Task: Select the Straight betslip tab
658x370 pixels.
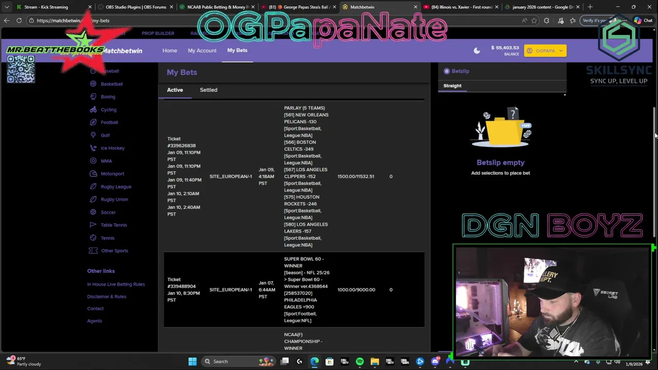Action: tap(452, 86)
